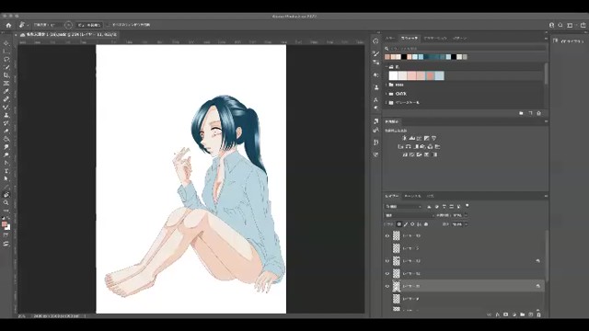This screenshot has height=331, width=589.
Task: Click the Reset View button in options bar
Action: point(88,25)
